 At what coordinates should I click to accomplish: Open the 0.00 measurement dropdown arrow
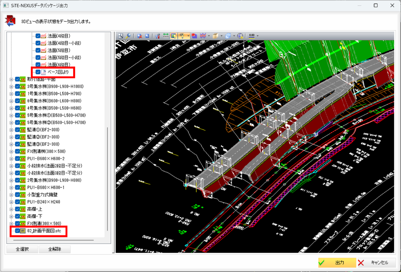click(x=258, y=36)
